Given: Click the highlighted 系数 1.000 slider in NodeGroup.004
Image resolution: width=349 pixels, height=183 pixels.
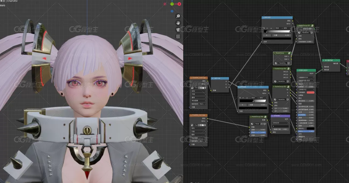Looking at the screenshot, I should [258, 132].
